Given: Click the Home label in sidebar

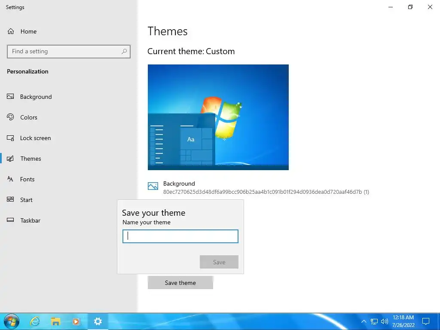Looking at the screenshot, I should click(x=28, y=31).
